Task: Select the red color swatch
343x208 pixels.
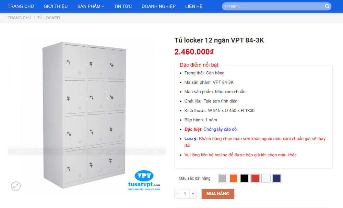Action: pos(255,178)
